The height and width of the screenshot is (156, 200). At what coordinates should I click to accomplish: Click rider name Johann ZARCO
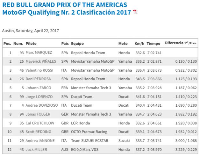pos(38,88)
